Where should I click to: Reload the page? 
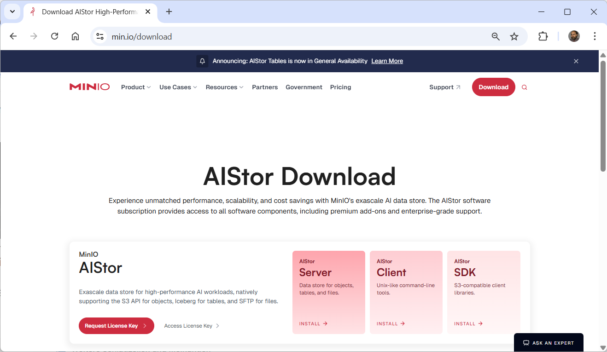click(x=54, y=37)
